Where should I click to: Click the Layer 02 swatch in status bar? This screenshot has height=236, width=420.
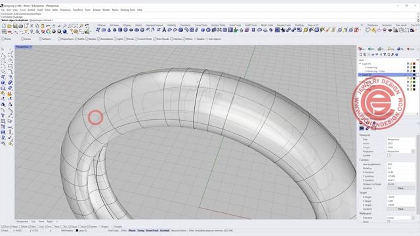pos(77,230)
